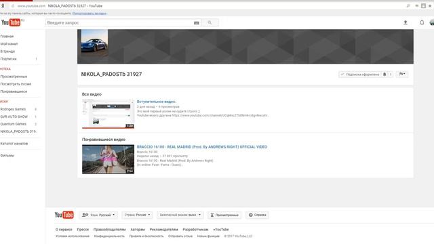Open the BRACCIO 16100 video thumbnail
The width and height of the screenshot is (434, 244).
(x=108, y=159)
